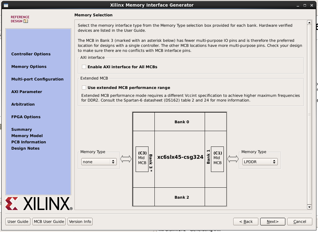Click the Memory Selection heading
Viewport: 318px width, 232px height.
(x=94, y=15)
